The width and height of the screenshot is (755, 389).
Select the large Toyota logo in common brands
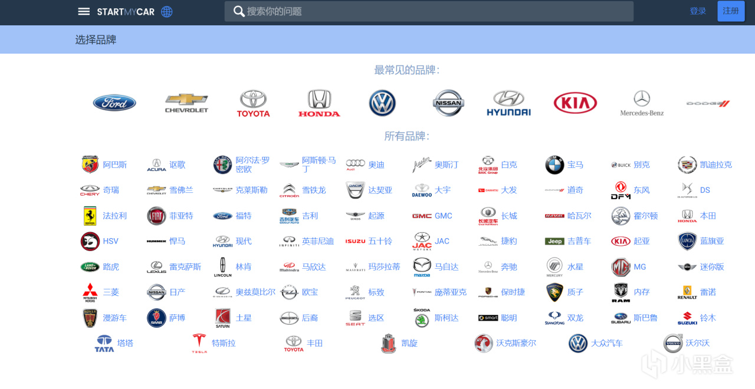pyautogui.click(x=253, y=103)
